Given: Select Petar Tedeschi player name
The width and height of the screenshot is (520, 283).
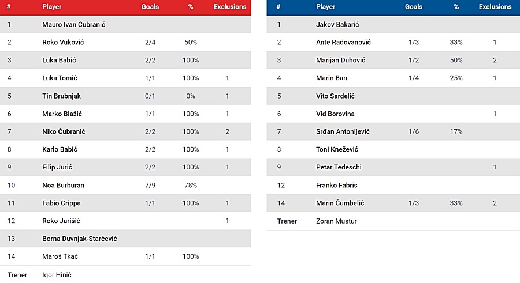Looking at the screenshot, I should [339, 167].
